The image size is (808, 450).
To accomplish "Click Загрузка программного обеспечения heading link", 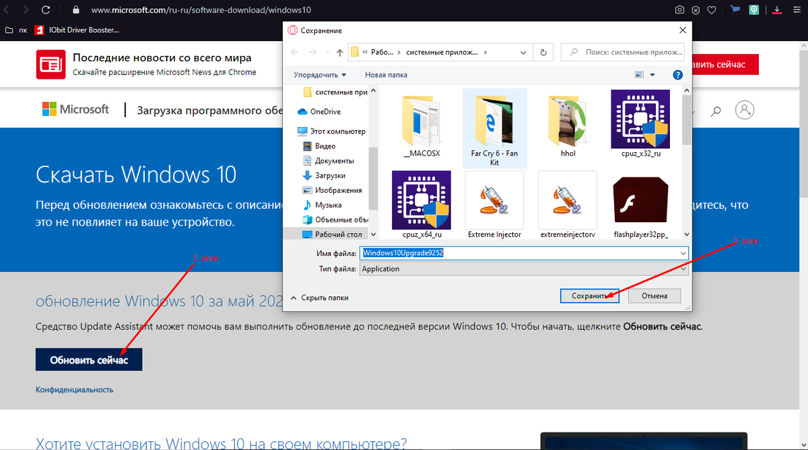I will (209, 110).
